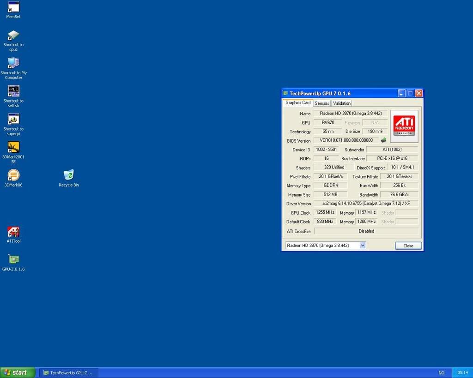Select the Shortcut to setfsb icon
473x378 pixels.
click(13, 96)
